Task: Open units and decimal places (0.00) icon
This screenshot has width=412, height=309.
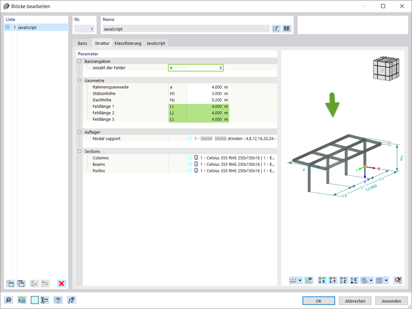Action: 22,300
